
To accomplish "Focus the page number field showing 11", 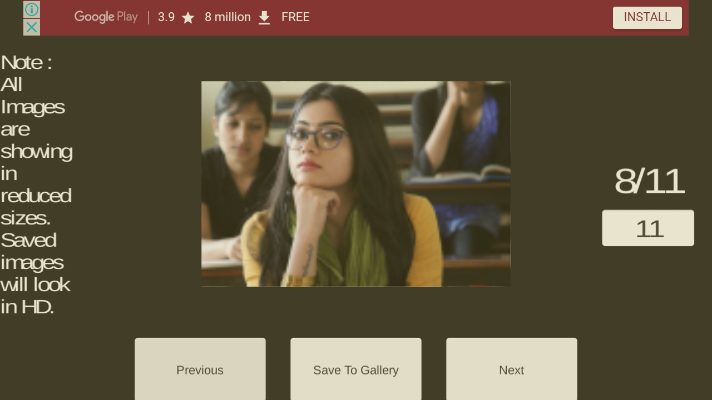I will pos(648,228).
